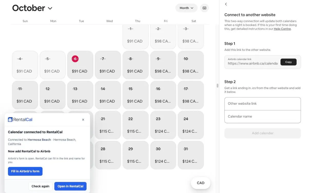Click the Sat column header
Screen dimensions: 309x193
click(194, 21)
